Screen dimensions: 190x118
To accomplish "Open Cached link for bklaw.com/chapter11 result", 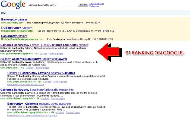I will tap(47, 82).
